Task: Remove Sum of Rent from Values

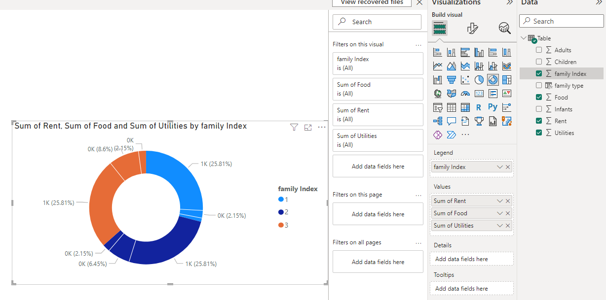Action: [508, 201]
